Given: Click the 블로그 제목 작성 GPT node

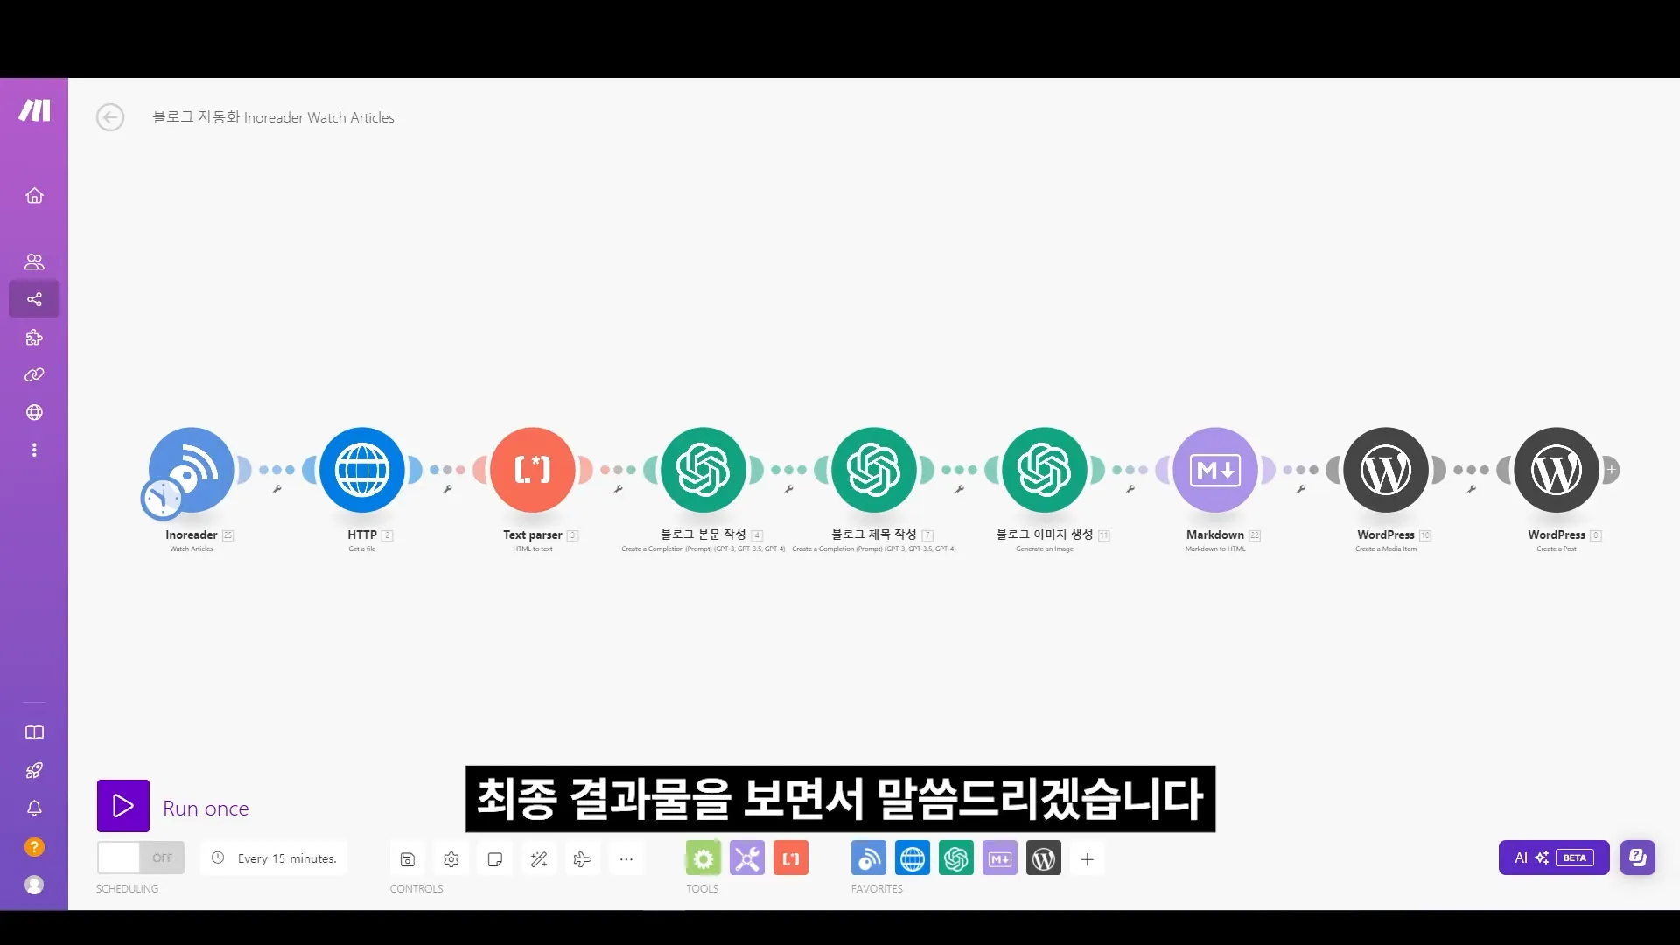Looking at the screenshot, I should (873, 470).
